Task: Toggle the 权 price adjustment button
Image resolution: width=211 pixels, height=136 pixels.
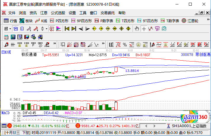Action: coord(52,29)
